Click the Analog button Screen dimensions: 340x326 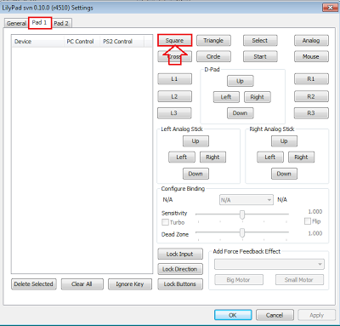click(x=311, y=40)
